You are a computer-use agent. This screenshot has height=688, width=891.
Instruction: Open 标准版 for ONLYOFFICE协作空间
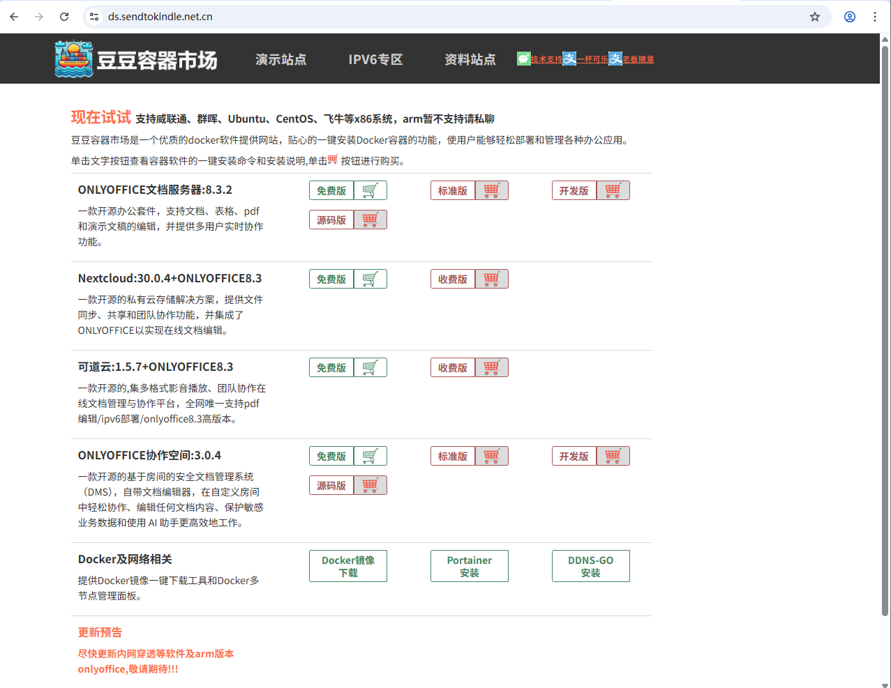(x=453, y=456)
